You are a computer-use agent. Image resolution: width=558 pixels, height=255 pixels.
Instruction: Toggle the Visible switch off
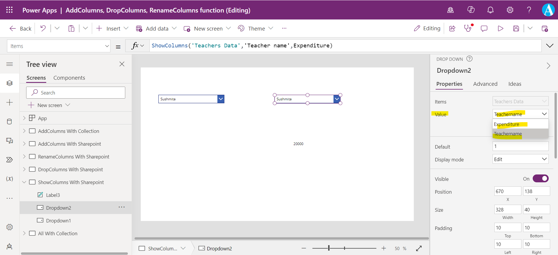pyautogui.click(x=540, y=179)
